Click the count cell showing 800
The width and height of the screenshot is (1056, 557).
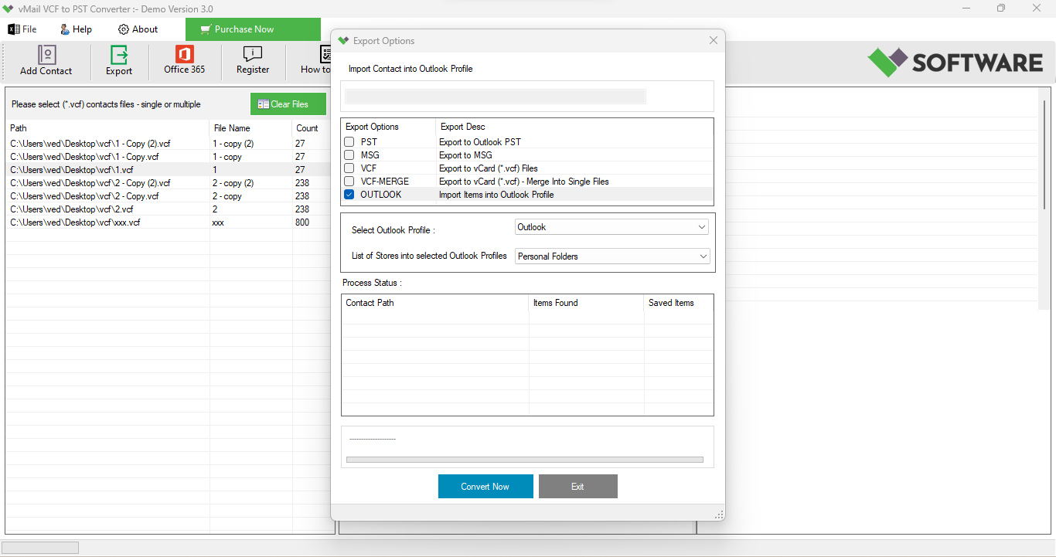pos(302,222)
